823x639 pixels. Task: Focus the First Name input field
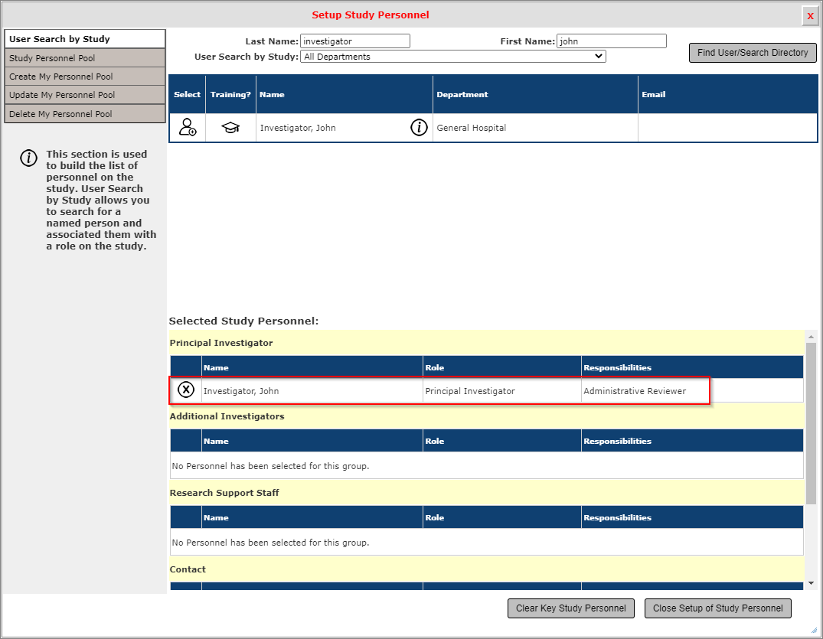pos(612,41)
